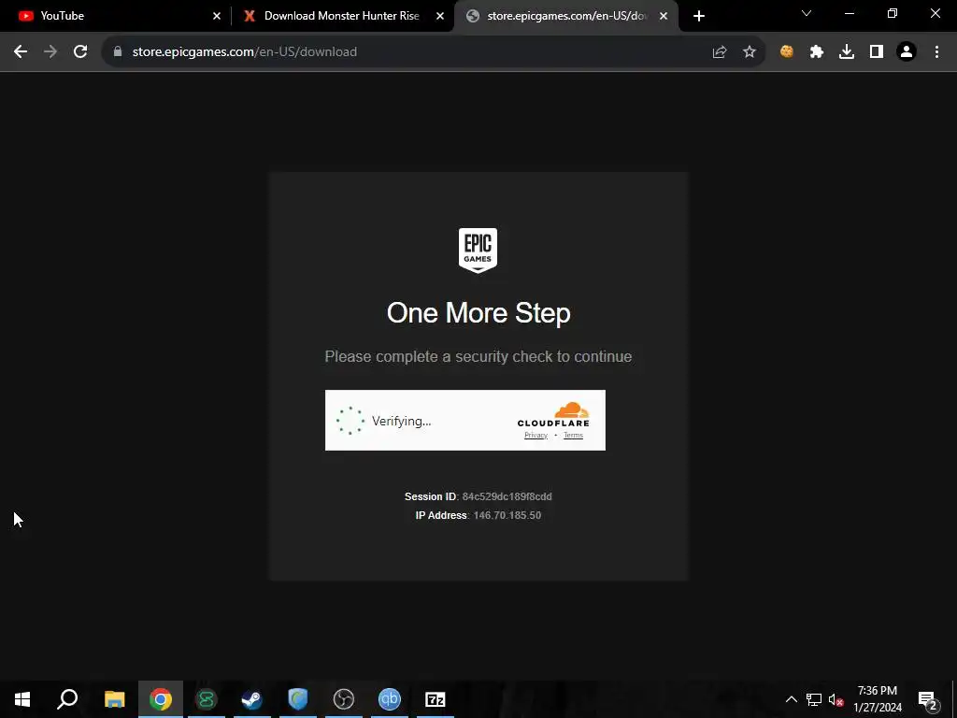Click the Cloudflare logo

coord(553,414)
